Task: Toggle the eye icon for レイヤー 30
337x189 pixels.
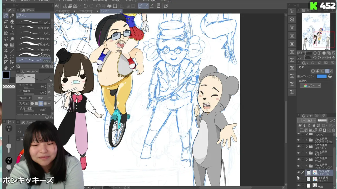Action: click(x=299, y=172)
